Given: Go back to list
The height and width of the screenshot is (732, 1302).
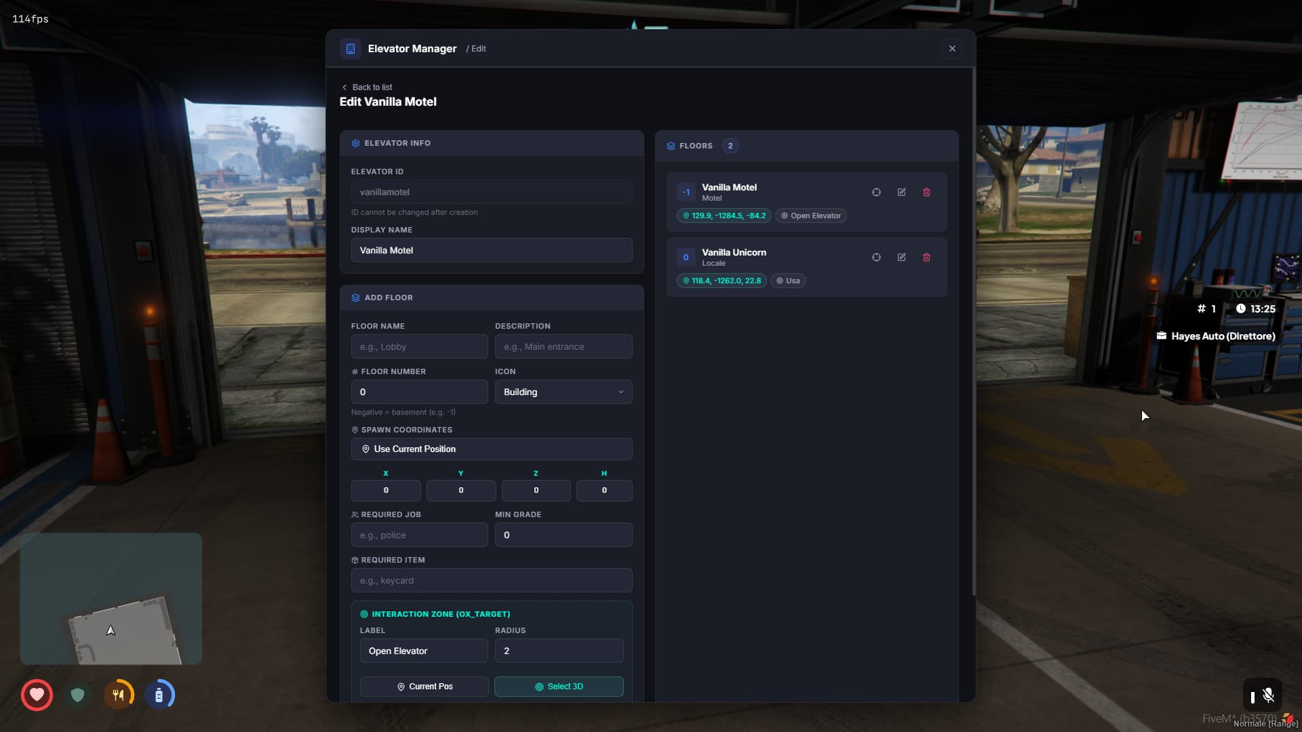Looking at the screenshot, I should pos(367,87).
